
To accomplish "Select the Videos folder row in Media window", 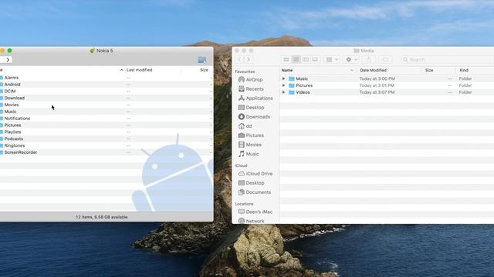I will (x=387, y=92).
